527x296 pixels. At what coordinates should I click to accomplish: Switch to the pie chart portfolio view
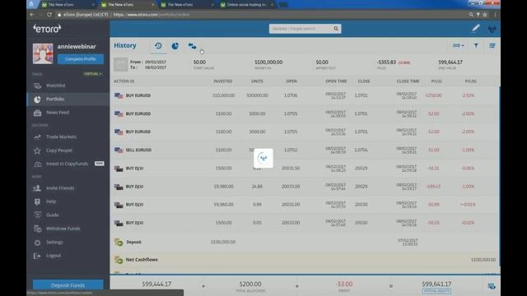point(175,46)
